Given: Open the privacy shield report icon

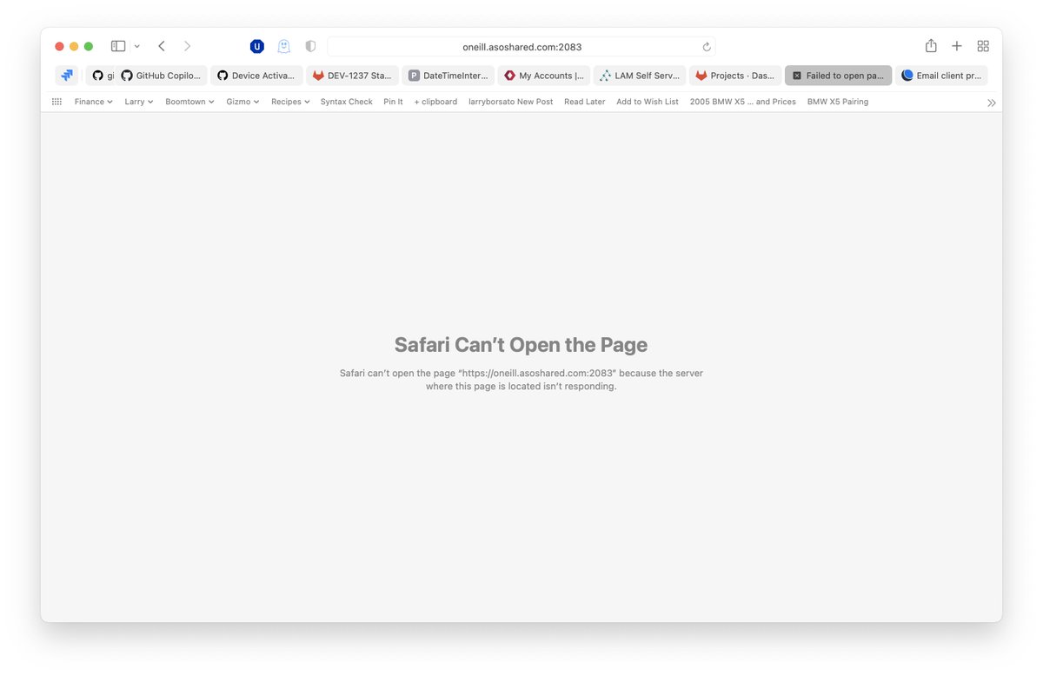Looking at the screenshot, I should [x=310, y=47].
